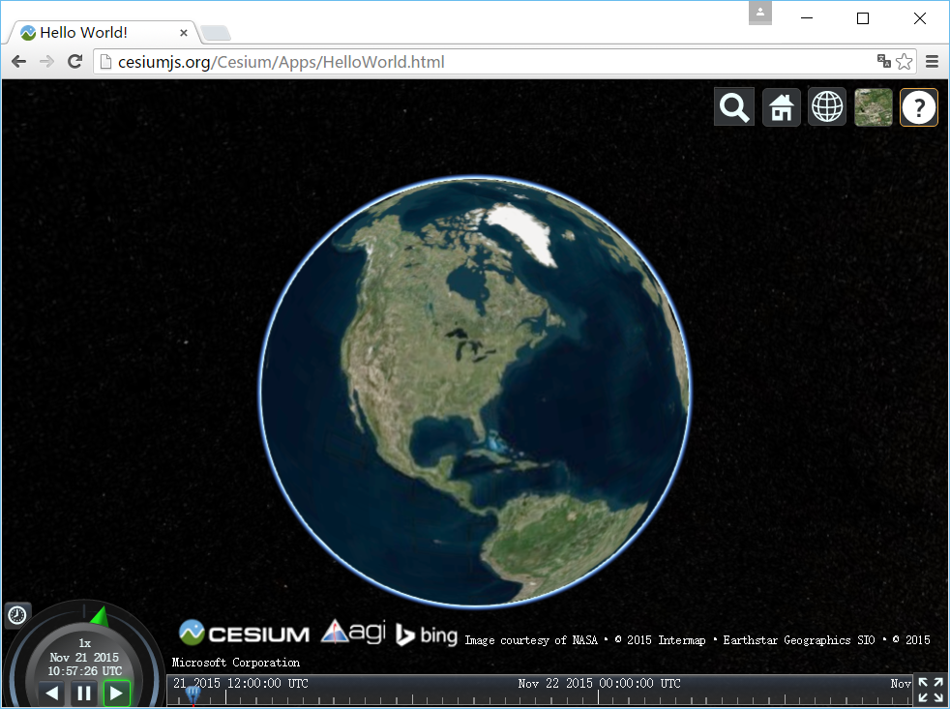Screen dimensions: 950x709
Task: Click the Microsoft Corporation credit text
Action: click(x=236, y=663)
